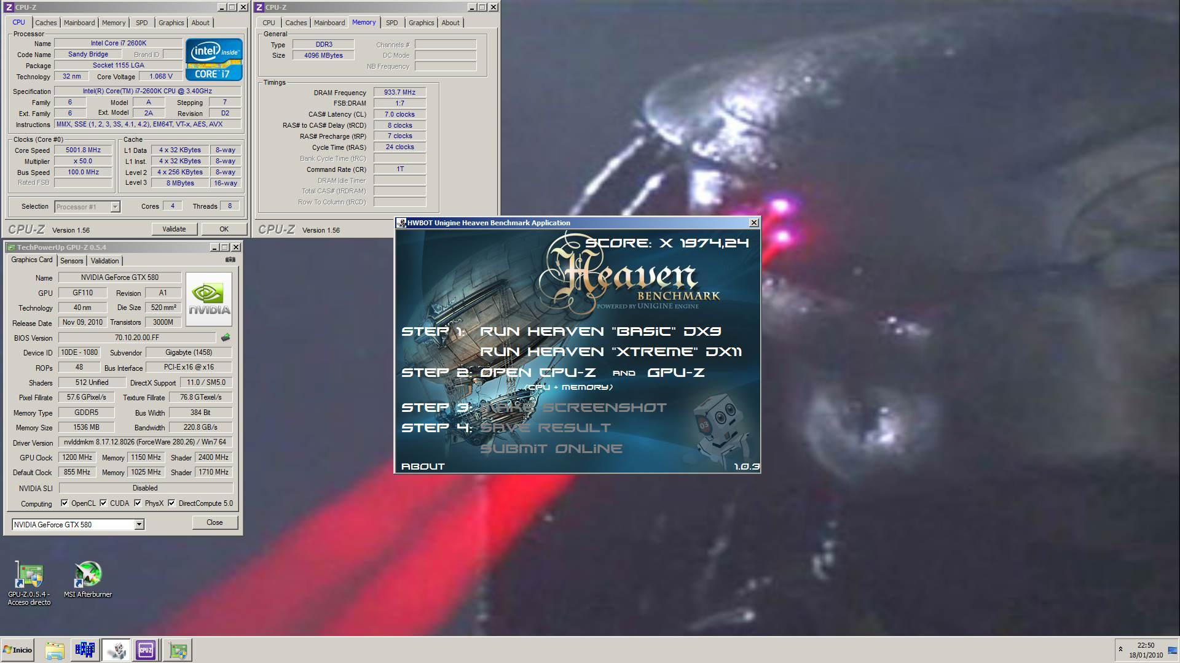Click GPU-Z link in step 2

[675, 373]
